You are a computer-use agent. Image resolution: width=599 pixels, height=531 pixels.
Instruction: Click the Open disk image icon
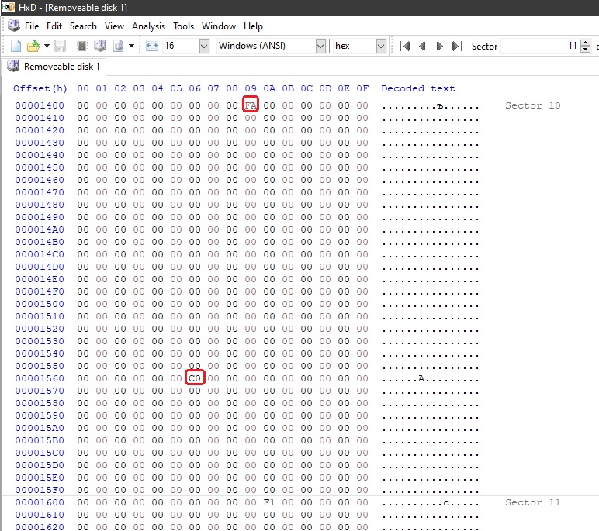pyautogui.click(x=118, y=47)
